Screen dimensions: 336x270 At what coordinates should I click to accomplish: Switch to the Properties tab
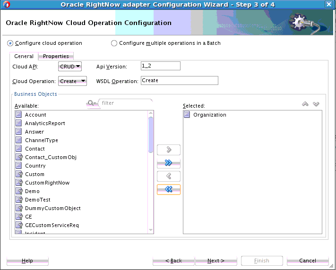[56, 56]
